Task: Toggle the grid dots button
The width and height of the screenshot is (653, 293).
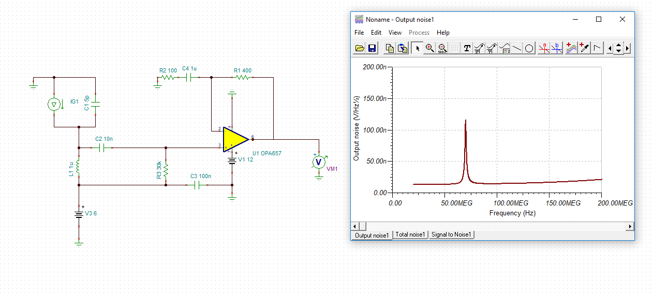Action: tap(454, 48)
